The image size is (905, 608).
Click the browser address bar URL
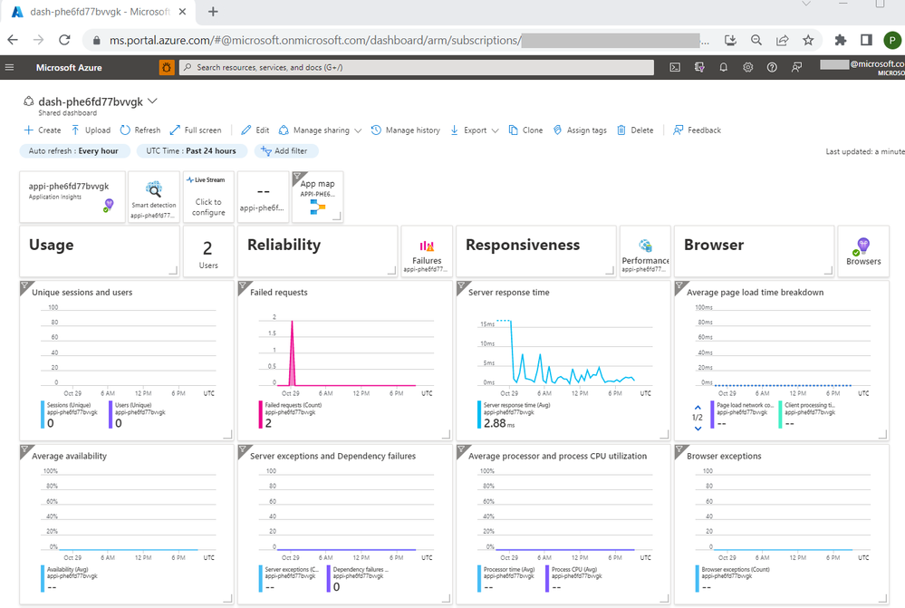[316, 40]
